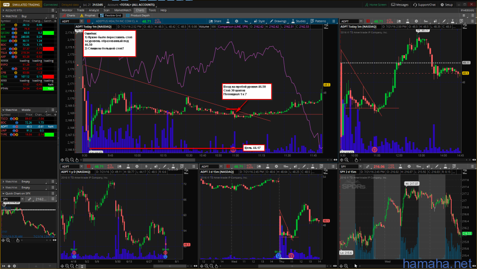Open the Prophet sub-tab
The height and width of the screenshot is (269, 477).
87,15
